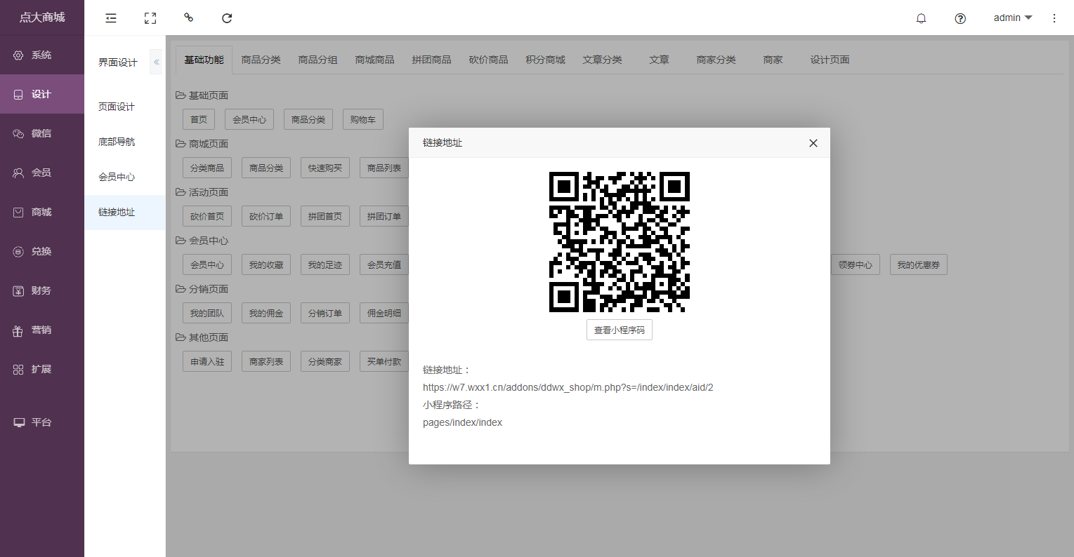
Task: Open 微信 in the left sidebar
Action: click(x=42, y=133)
